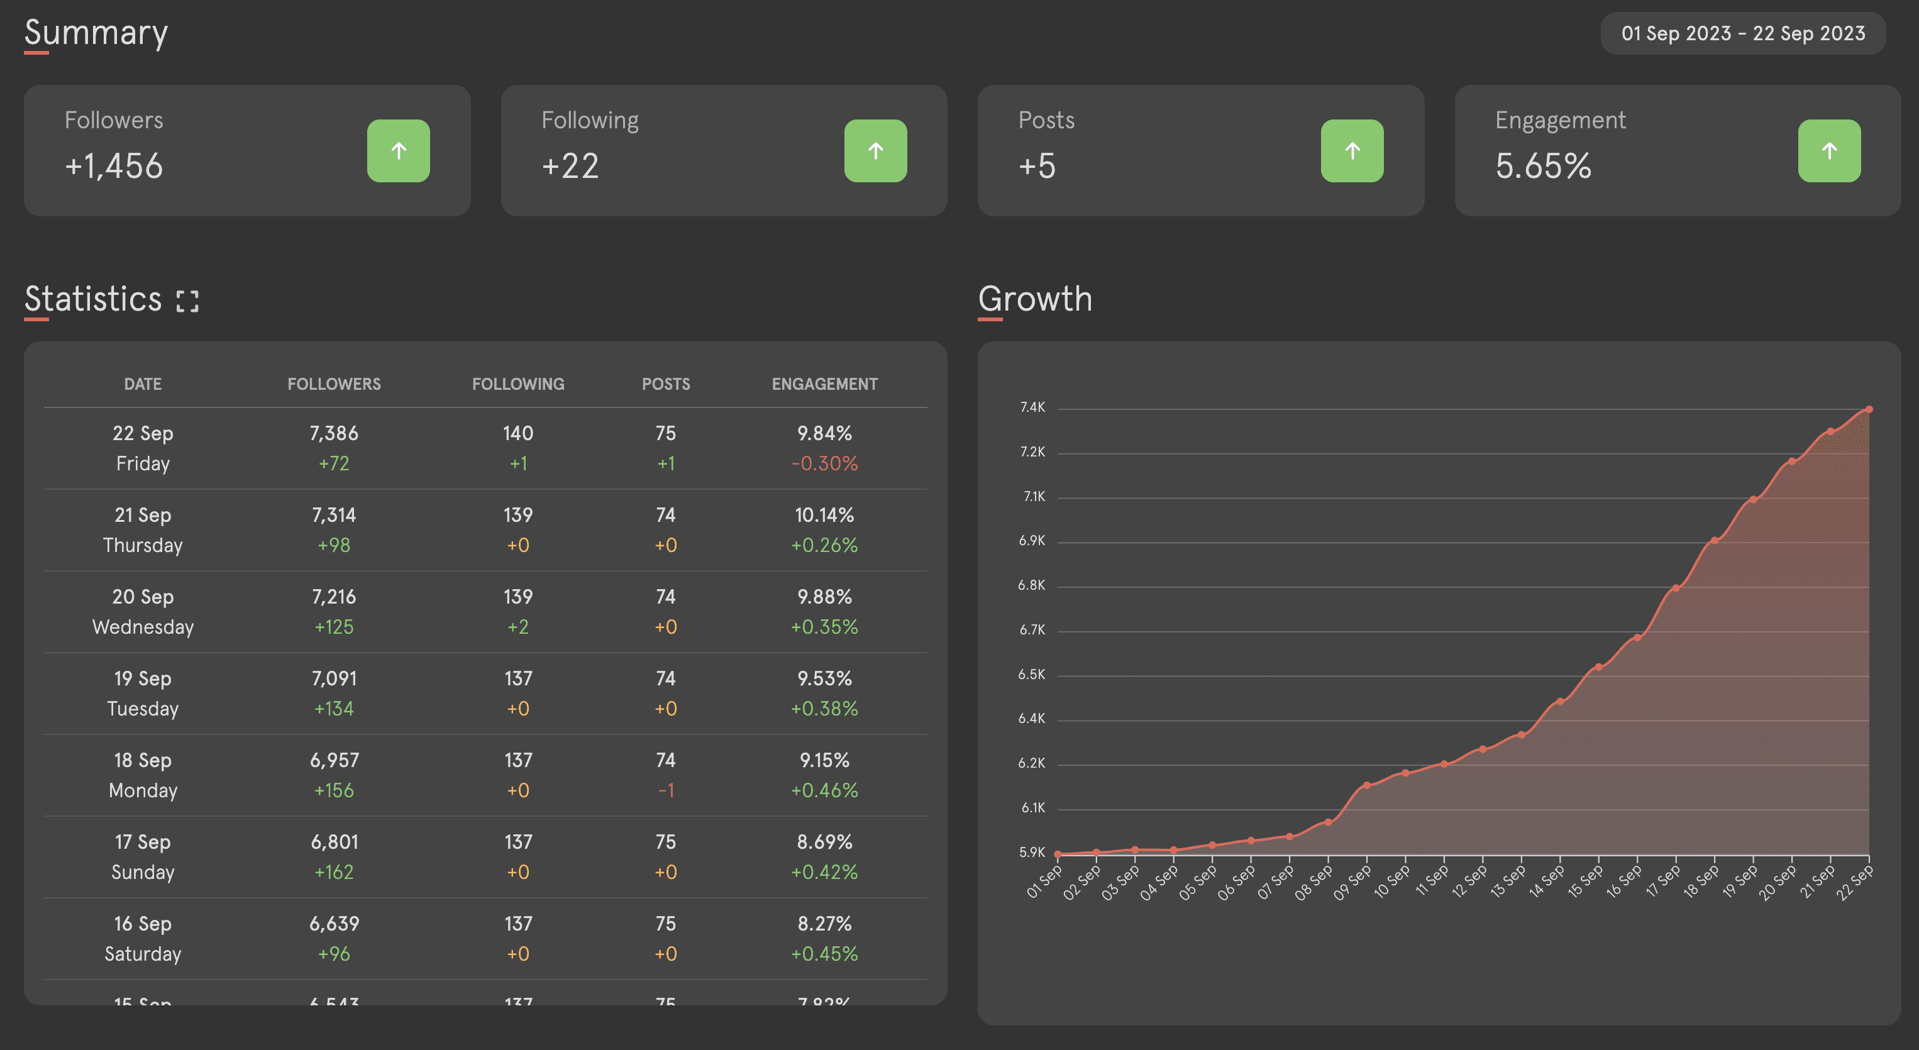Click the +125 followers change
Image resolution: width=1919 pixels, height=1050 pixels.
[x=334, y=627]
